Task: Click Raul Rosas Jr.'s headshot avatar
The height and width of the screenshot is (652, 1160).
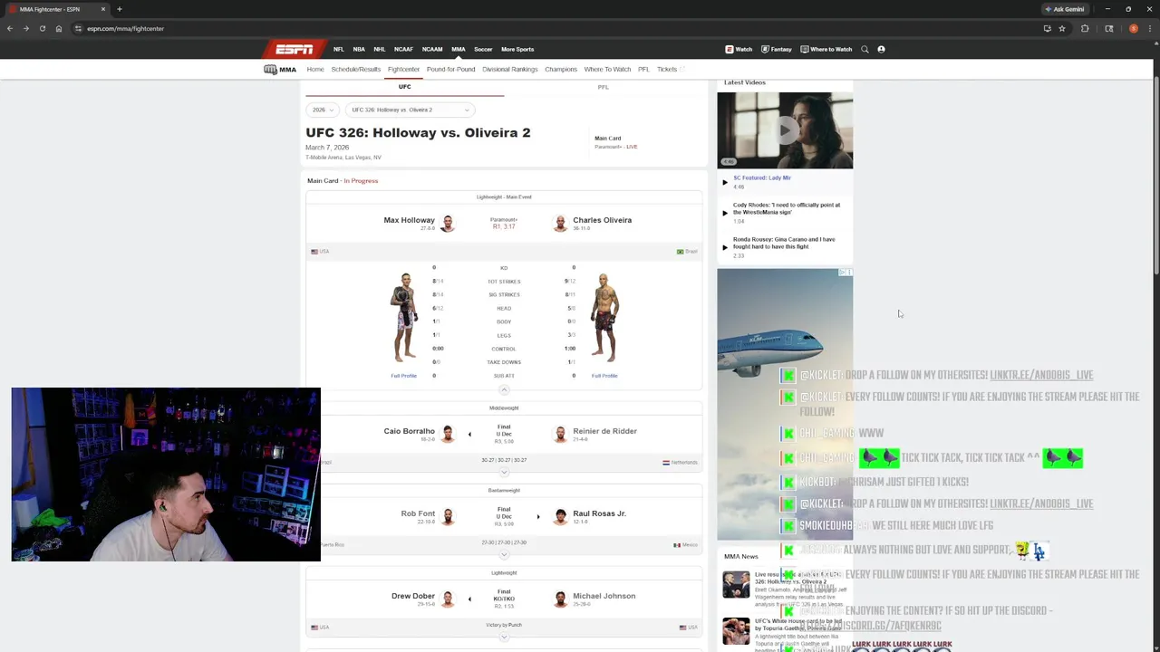Action: tap(560, 516)
